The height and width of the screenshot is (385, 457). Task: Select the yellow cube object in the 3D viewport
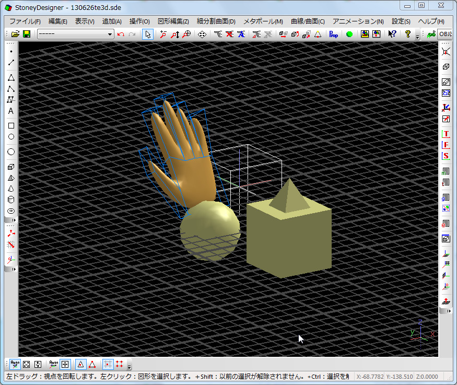coord(290,240)
